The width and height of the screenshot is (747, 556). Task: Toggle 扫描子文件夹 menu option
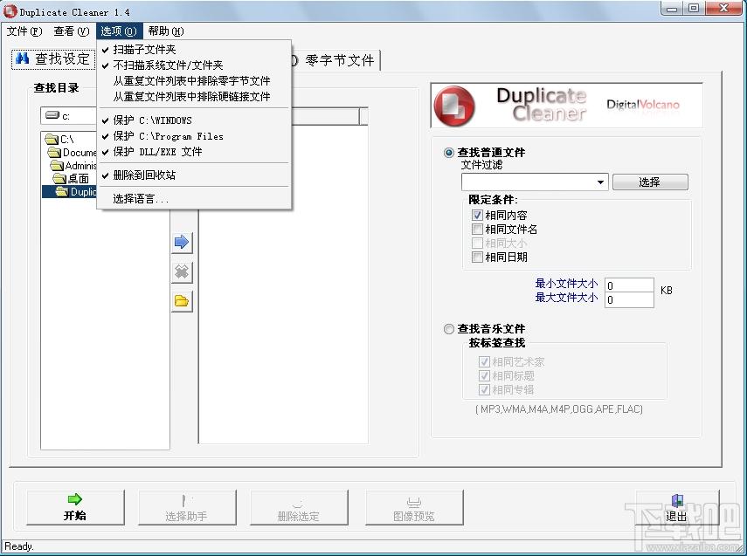193,50
